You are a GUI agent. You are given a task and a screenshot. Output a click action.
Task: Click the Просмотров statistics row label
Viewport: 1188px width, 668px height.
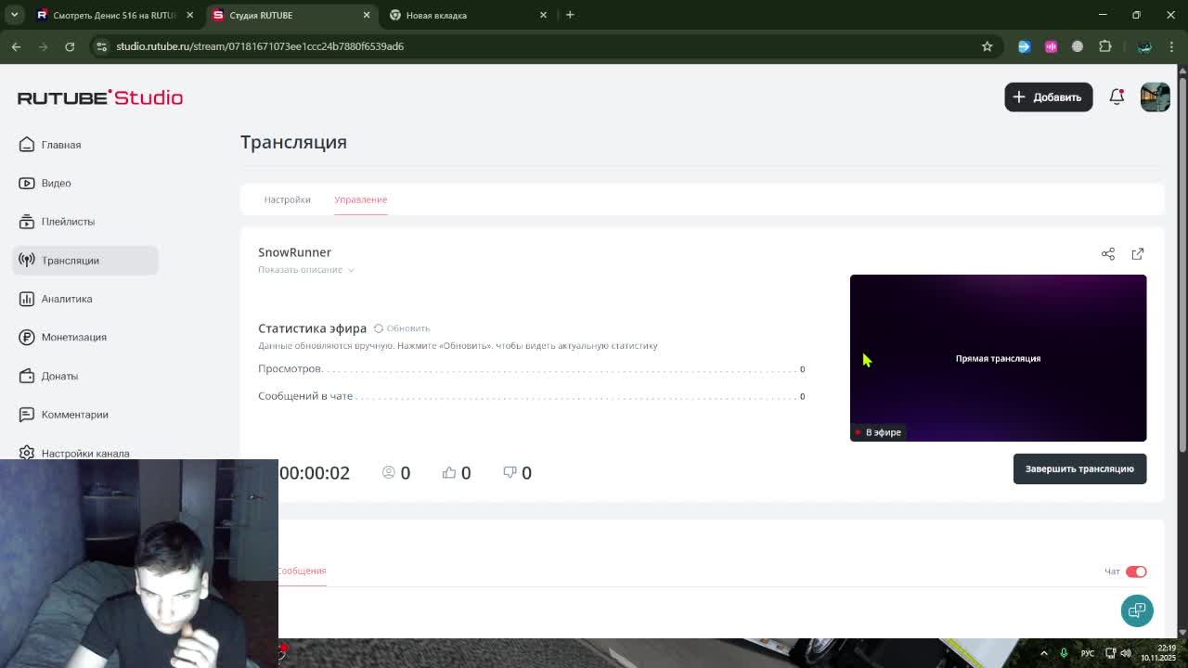[290, 368]
